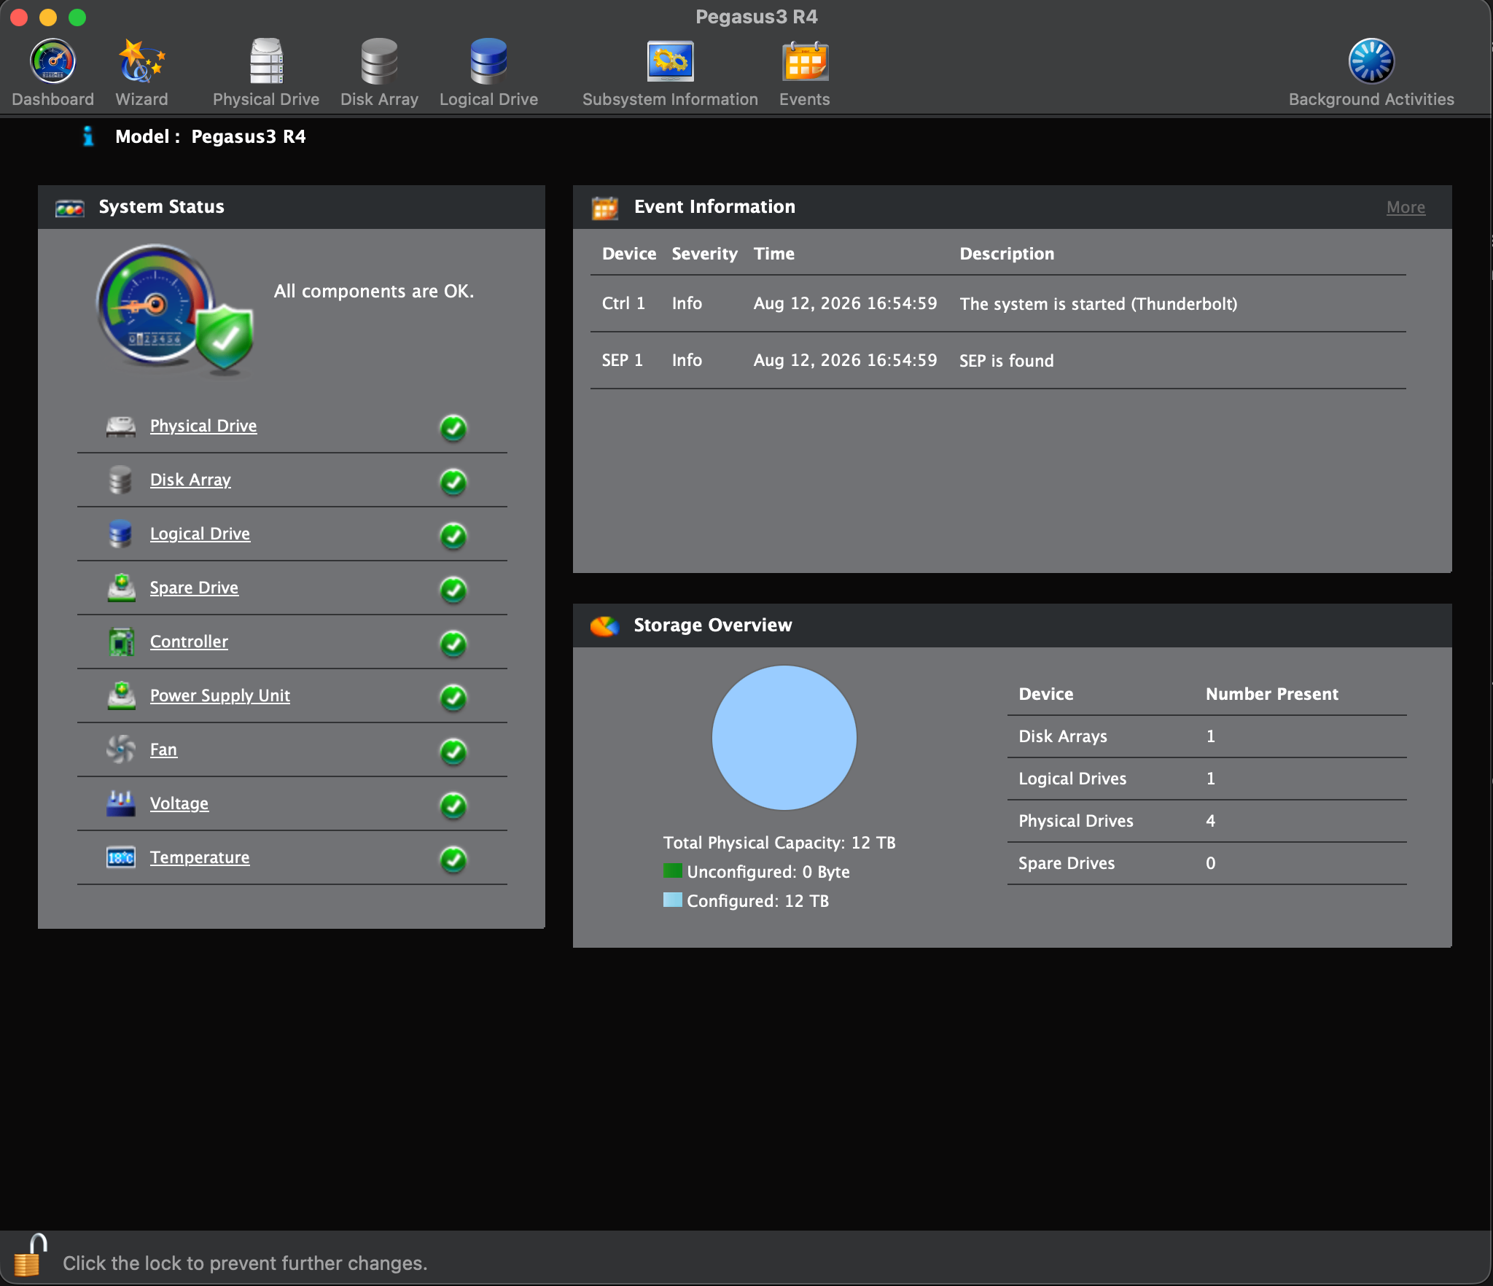The image size is (1493, 1286).
Task: Click the System Status panel header icon
Action: (x=70, y=208)
